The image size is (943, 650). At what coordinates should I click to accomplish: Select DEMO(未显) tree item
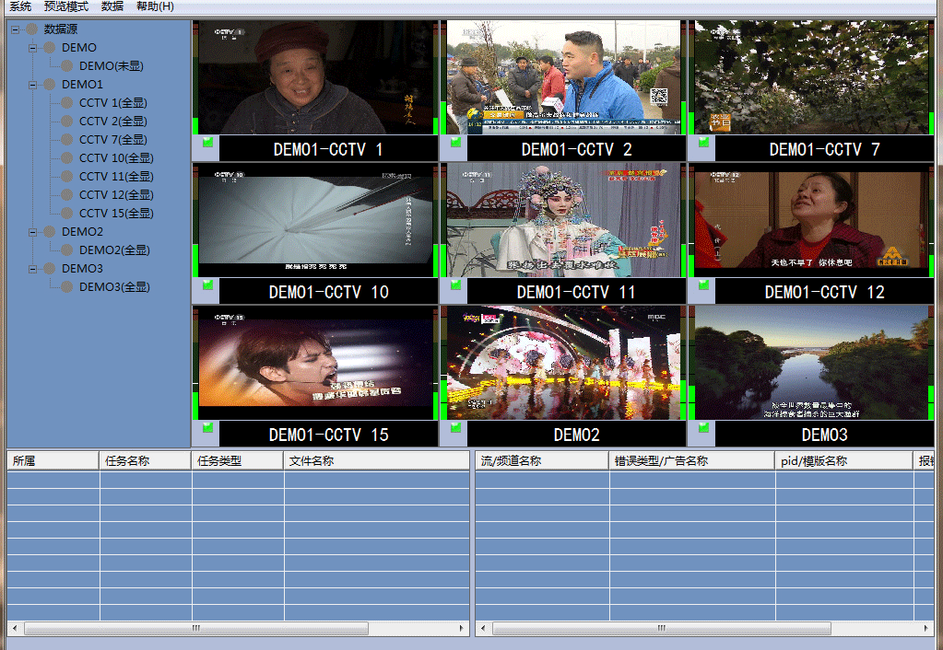pos(112,66)
